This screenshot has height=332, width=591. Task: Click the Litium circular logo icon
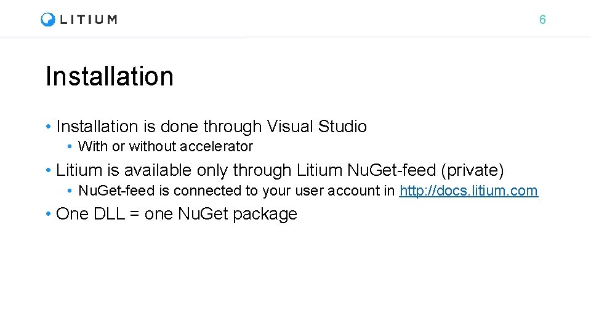(48, 20)
